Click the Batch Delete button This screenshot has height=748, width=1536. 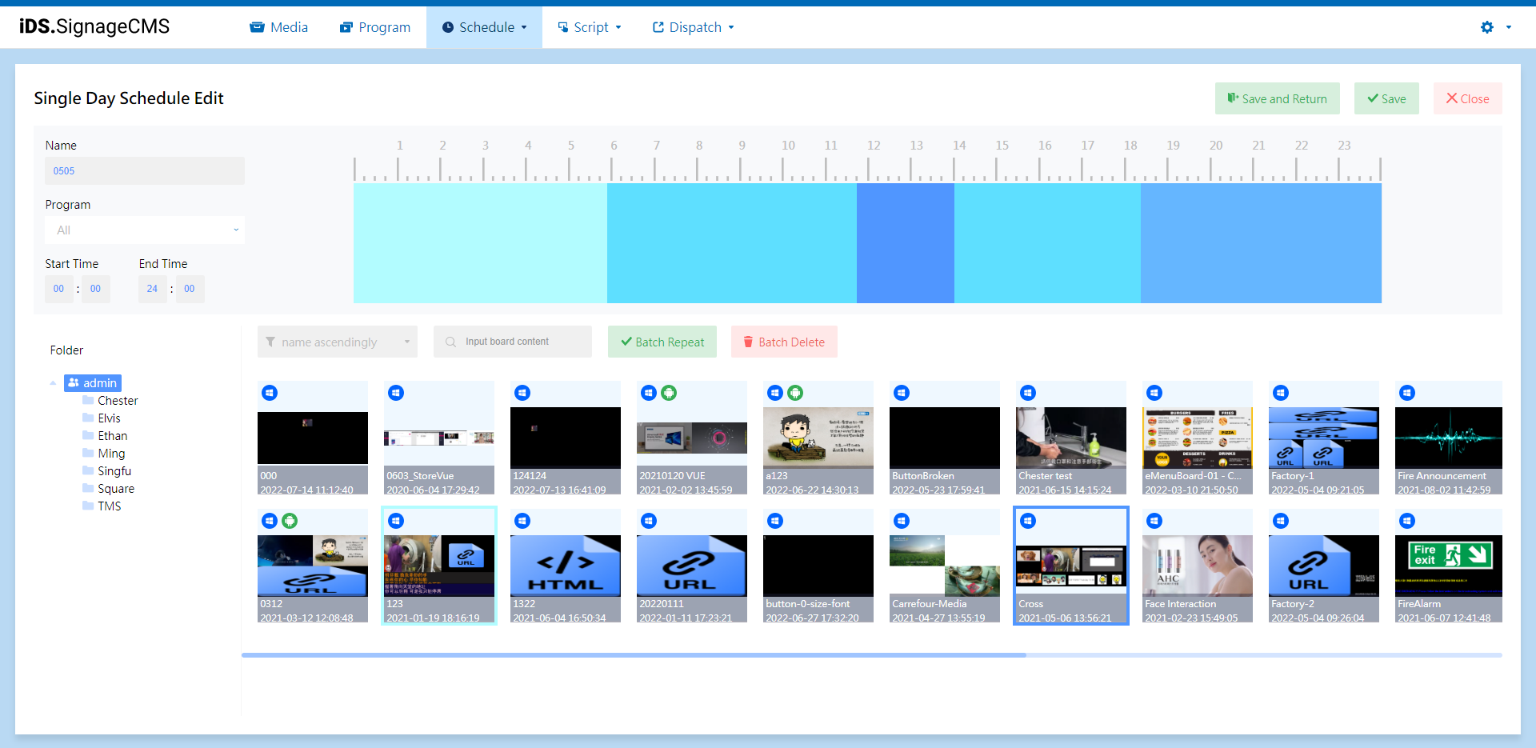(x=784, y=342)
